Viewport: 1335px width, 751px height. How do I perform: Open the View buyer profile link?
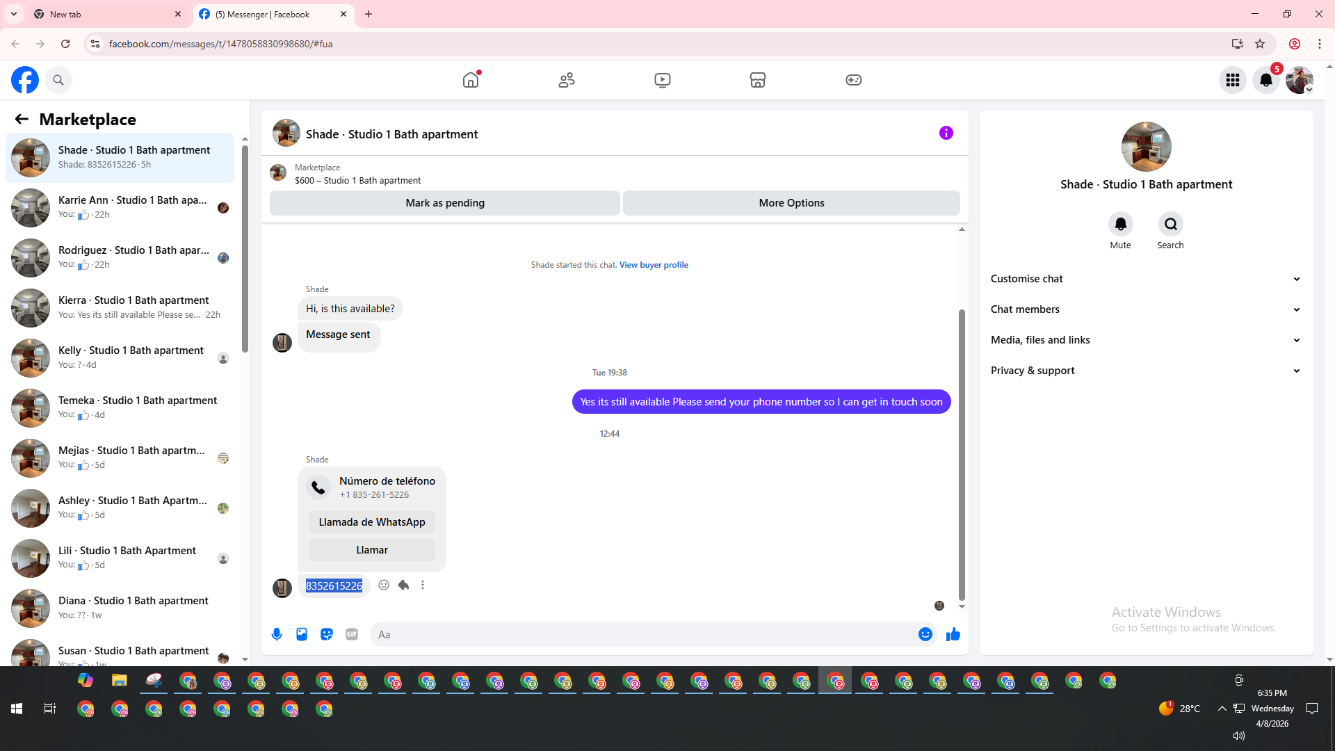click(x=653, y=265)
